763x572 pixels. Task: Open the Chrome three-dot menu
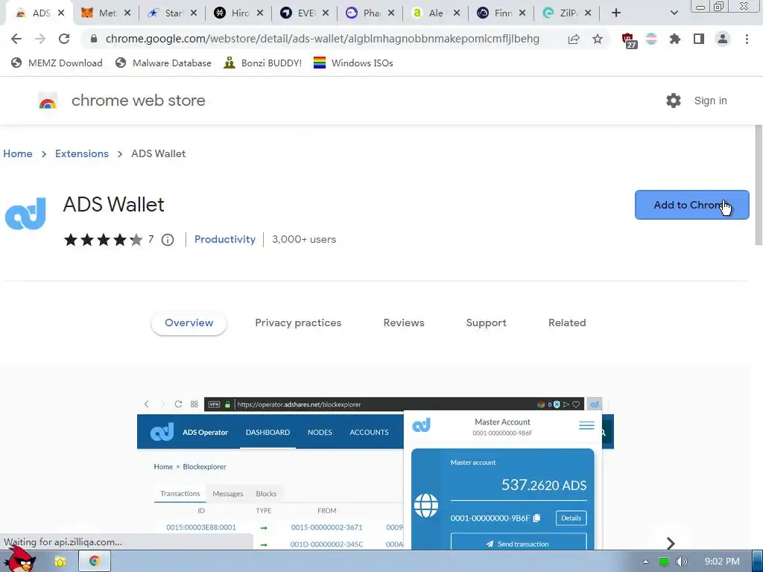[747, 39]
